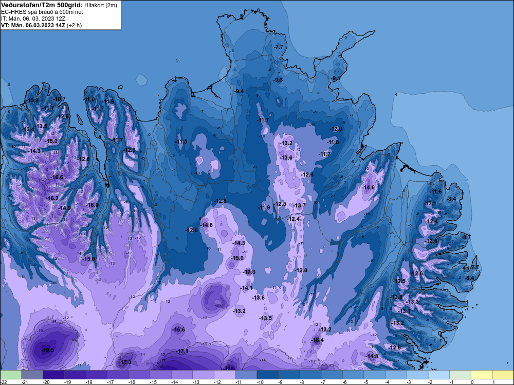Viewport: 514px width, 385px height.
Task: Click the -14.9 temperature value on map
Action: click(65, 208)
